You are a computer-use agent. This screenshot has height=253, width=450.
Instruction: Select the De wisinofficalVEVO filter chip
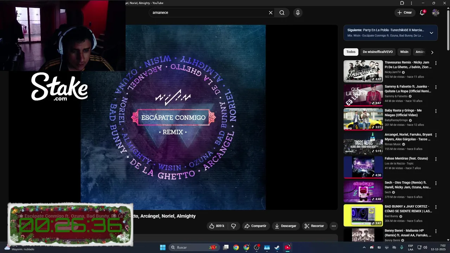point(378,52)
